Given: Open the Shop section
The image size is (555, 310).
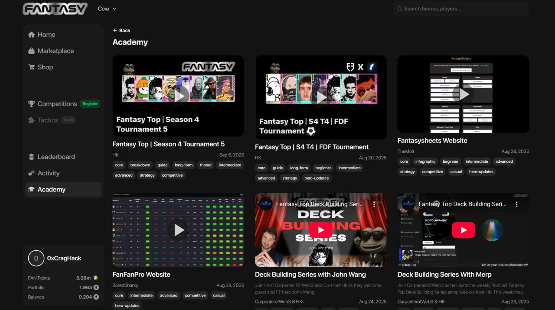Looking at the screenshot, I should (x=63, y=67).
